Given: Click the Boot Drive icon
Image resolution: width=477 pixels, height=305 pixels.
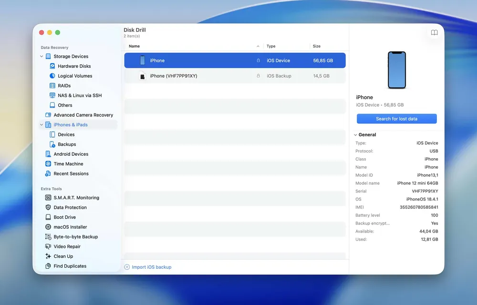Looking at the screenshot, I should tap(48, 217).
